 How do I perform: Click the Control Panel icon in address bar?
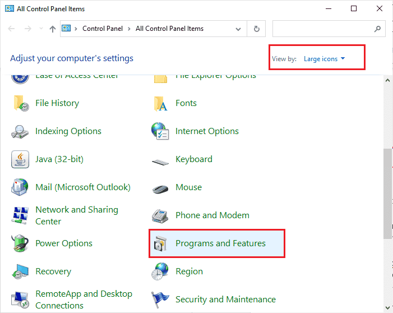coord(66,28)
